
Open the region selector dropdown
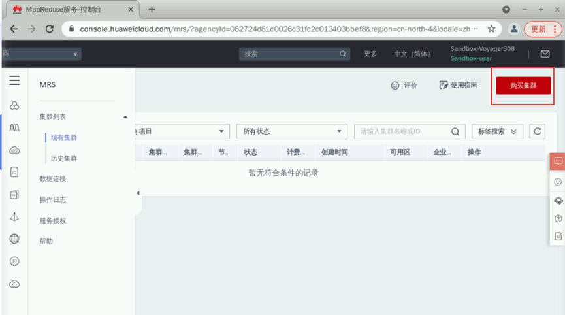[x=41, y=54]
